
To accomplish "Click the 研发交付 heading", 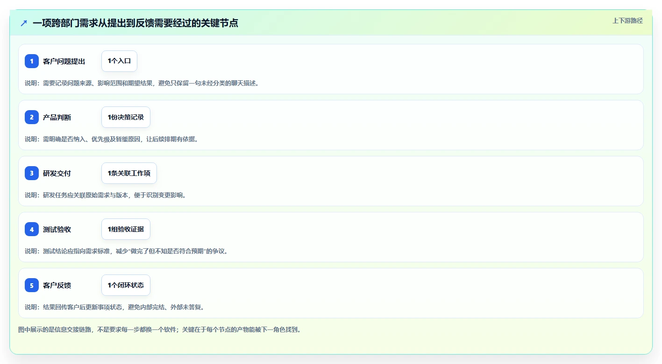I will (x=57, y=173).
